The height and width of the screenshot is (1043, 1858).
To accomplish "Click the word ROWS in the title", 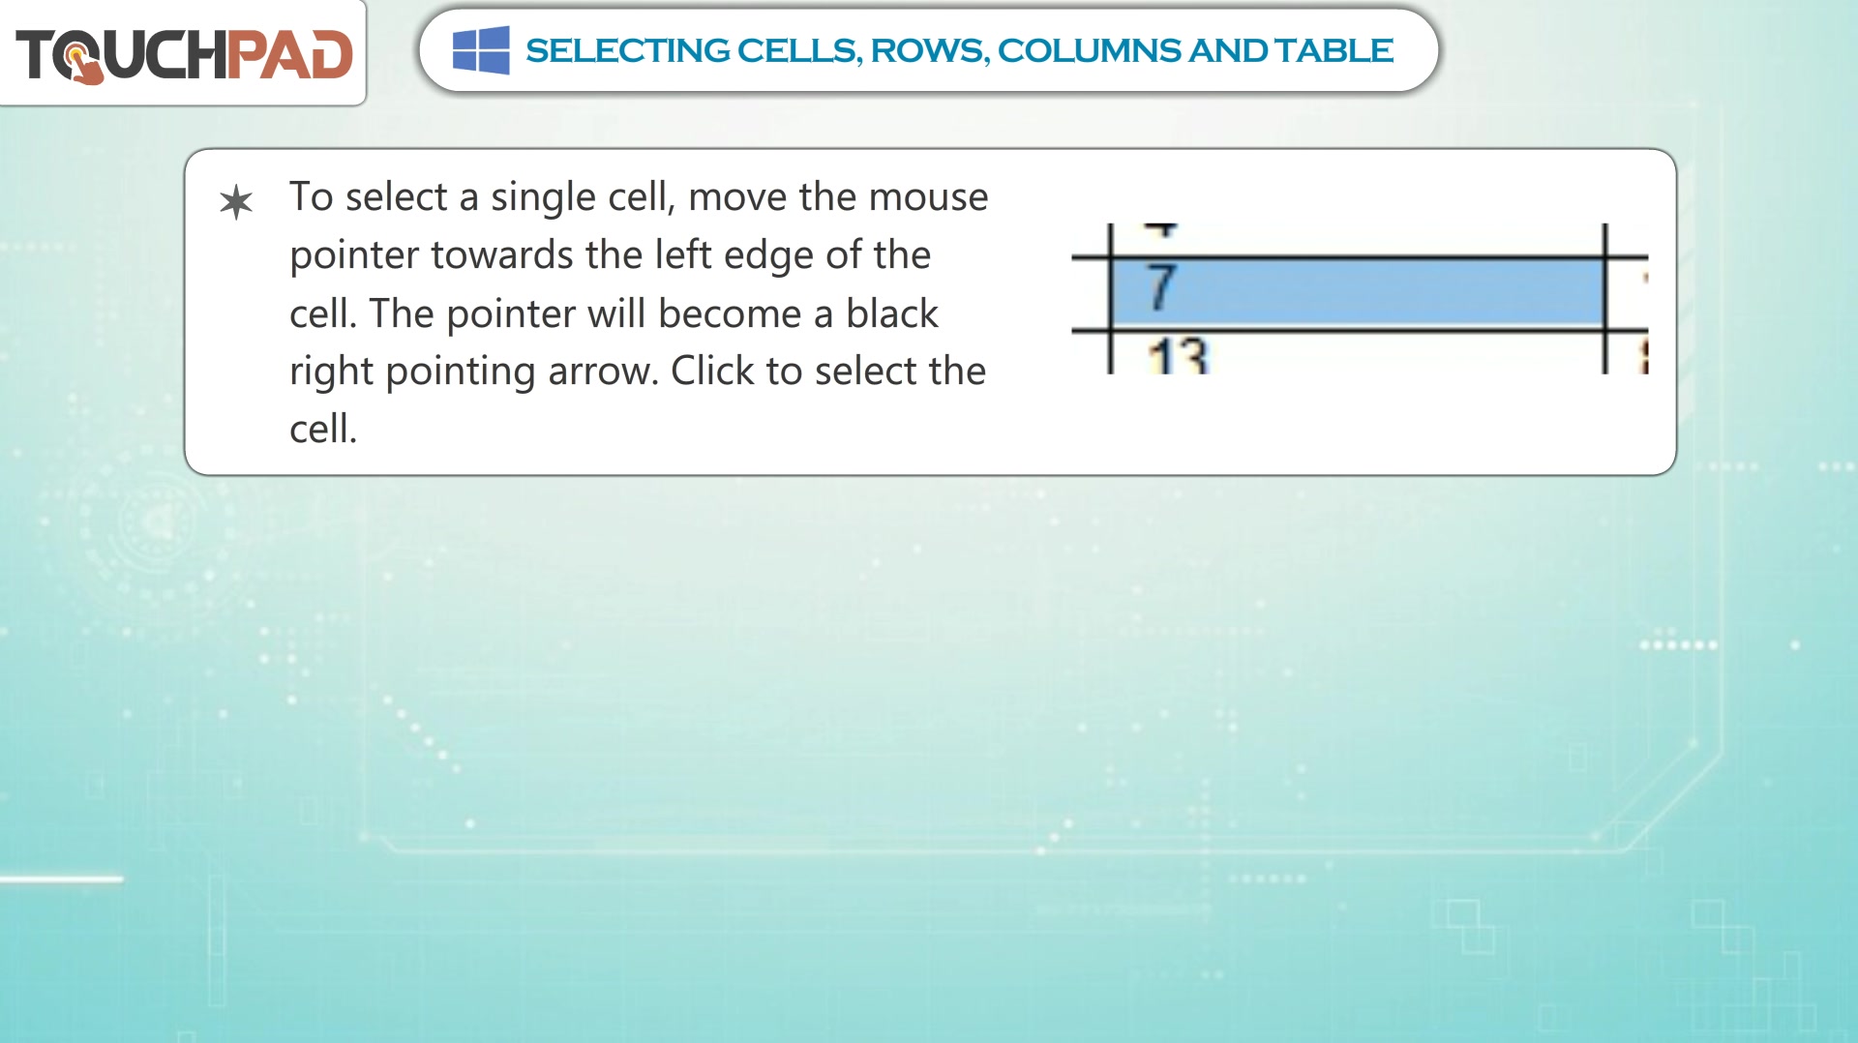I will coord(930,50).
